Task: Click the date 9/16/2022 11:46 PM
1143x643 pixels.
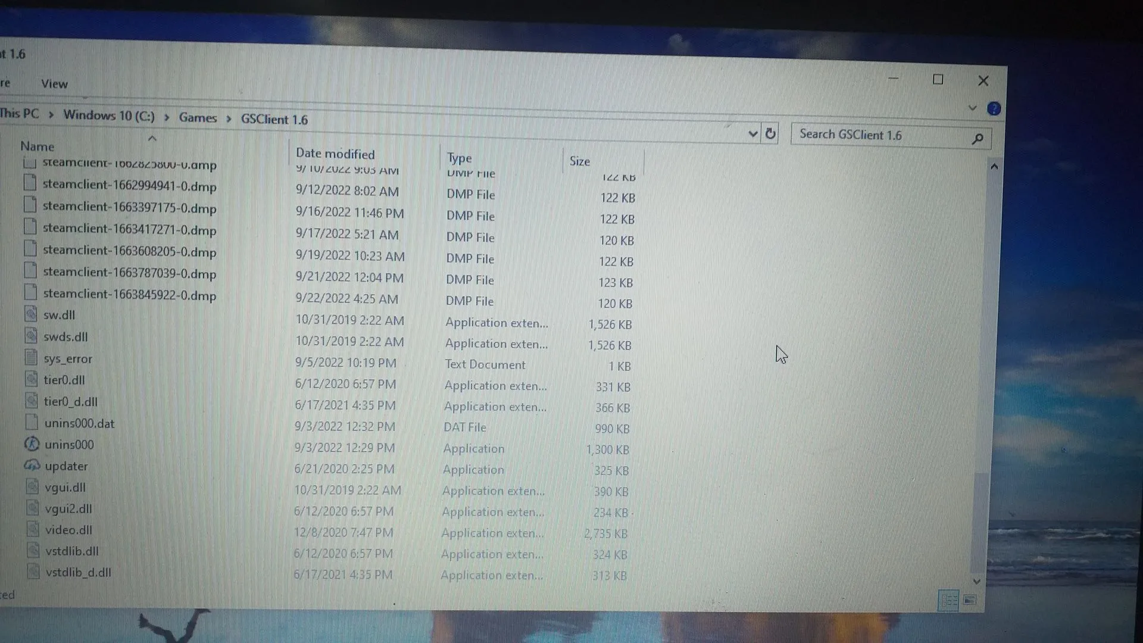Action: point(349,213)
